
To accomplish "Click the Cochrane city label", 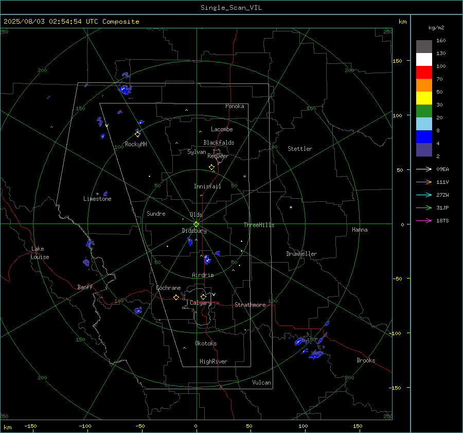I will click(168, 288).
